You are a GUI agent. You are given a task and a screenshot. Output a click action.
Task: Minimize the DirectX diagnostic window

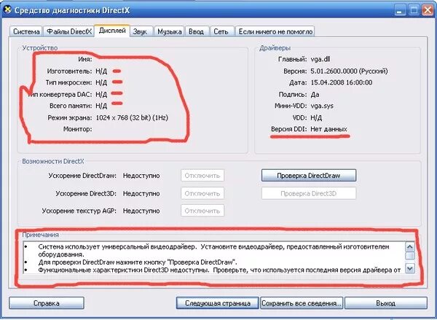point(400,10)
